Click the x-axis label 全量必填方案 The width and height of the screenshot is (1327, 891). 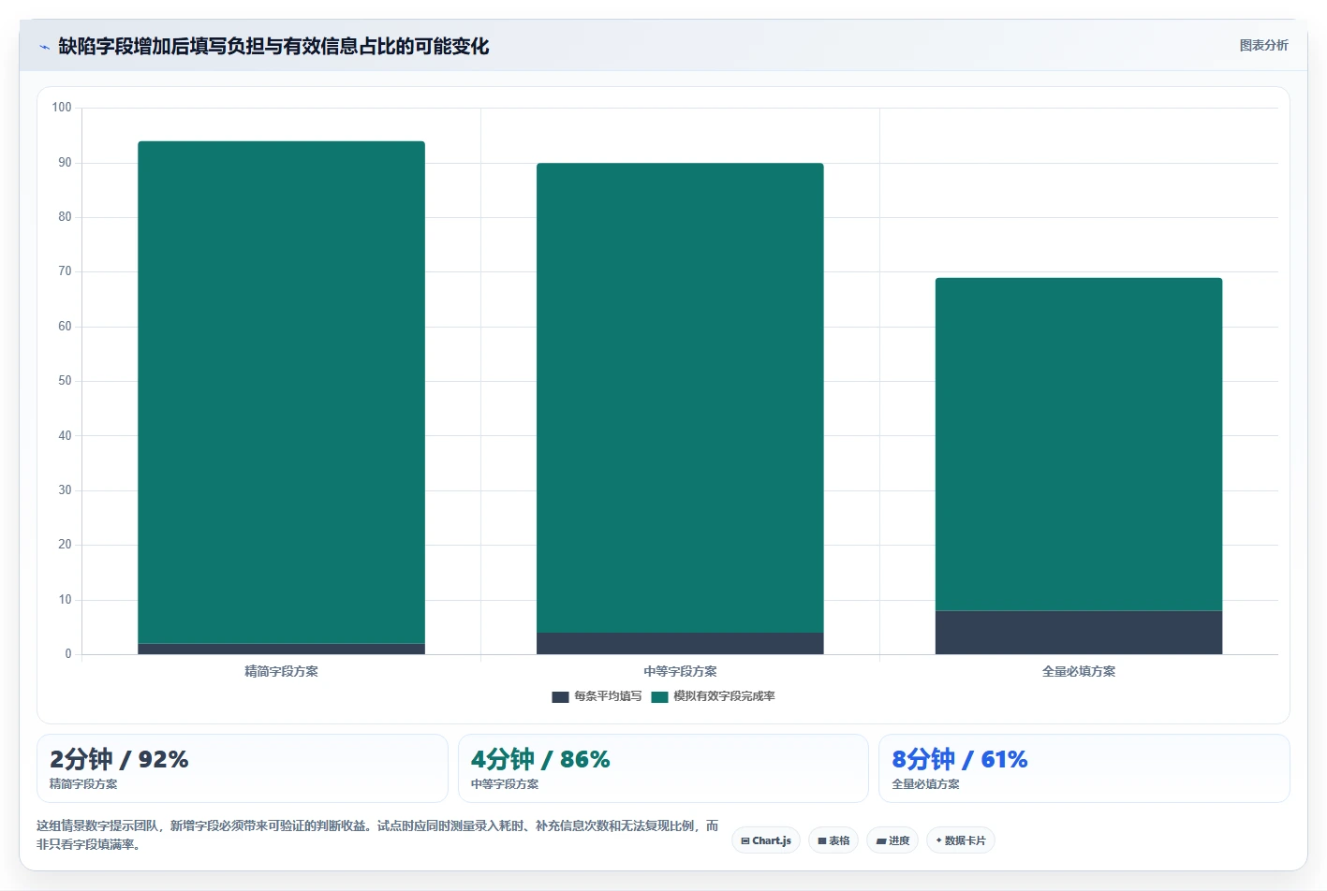(1079, 671)
